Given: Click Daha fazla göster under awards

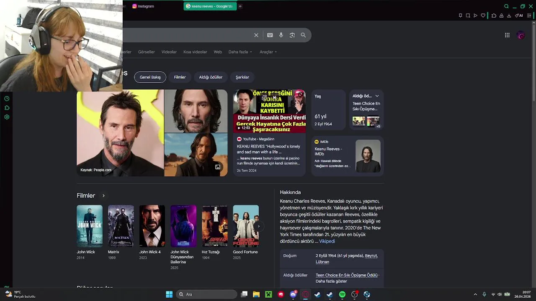Looking at the screenshot, I should (x=331, y=281).
